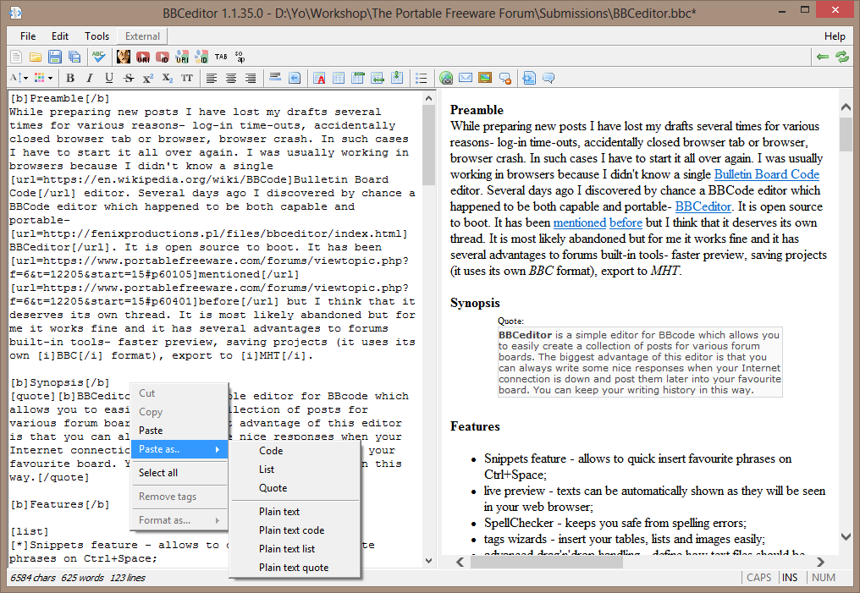Click the BBCeditor app icon in title bar
The height and width of the screenshot is (593, 860).
point(16,12)
